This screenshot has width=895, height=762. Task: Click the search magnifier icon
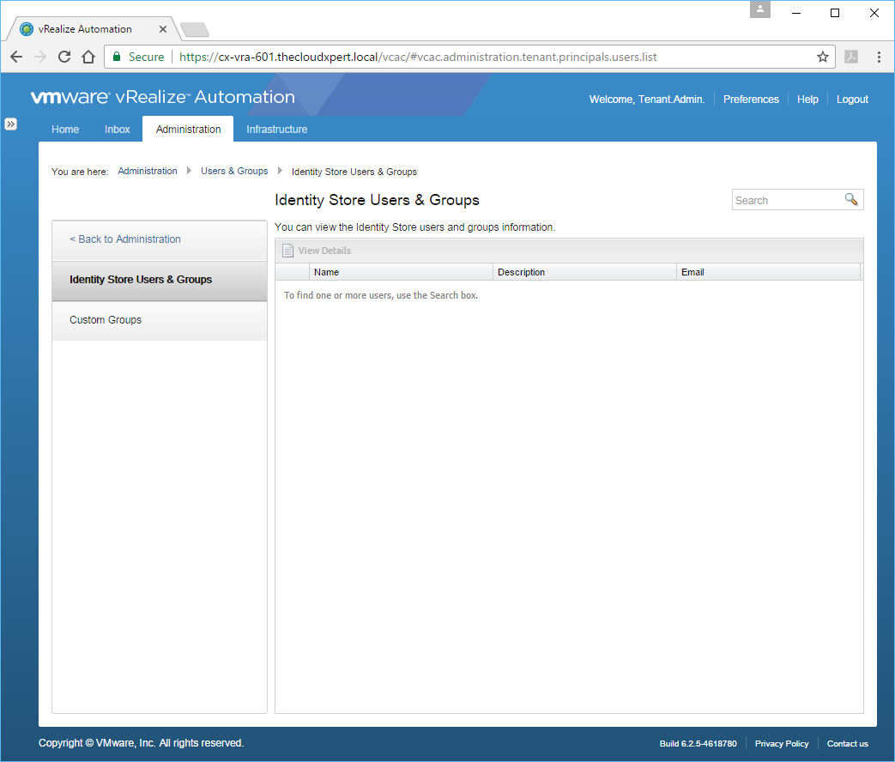point(850,199)
